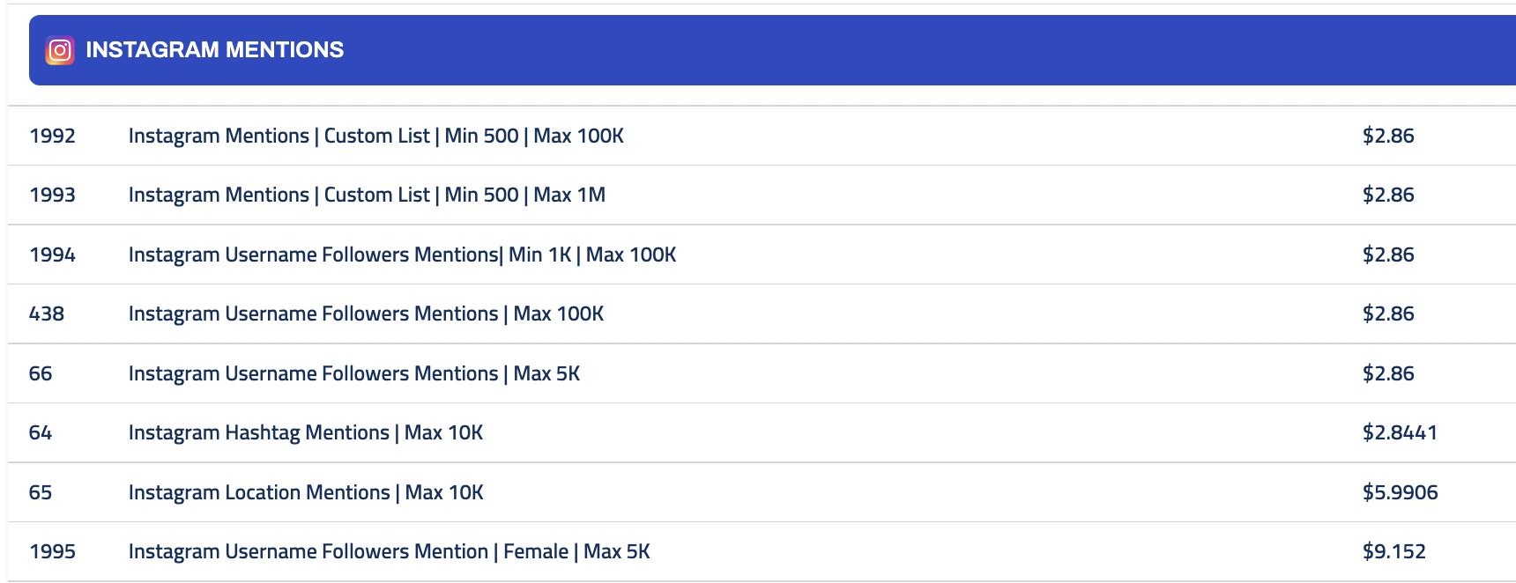Select service ID 438
1516x583 pixels.
click(46, 314)
